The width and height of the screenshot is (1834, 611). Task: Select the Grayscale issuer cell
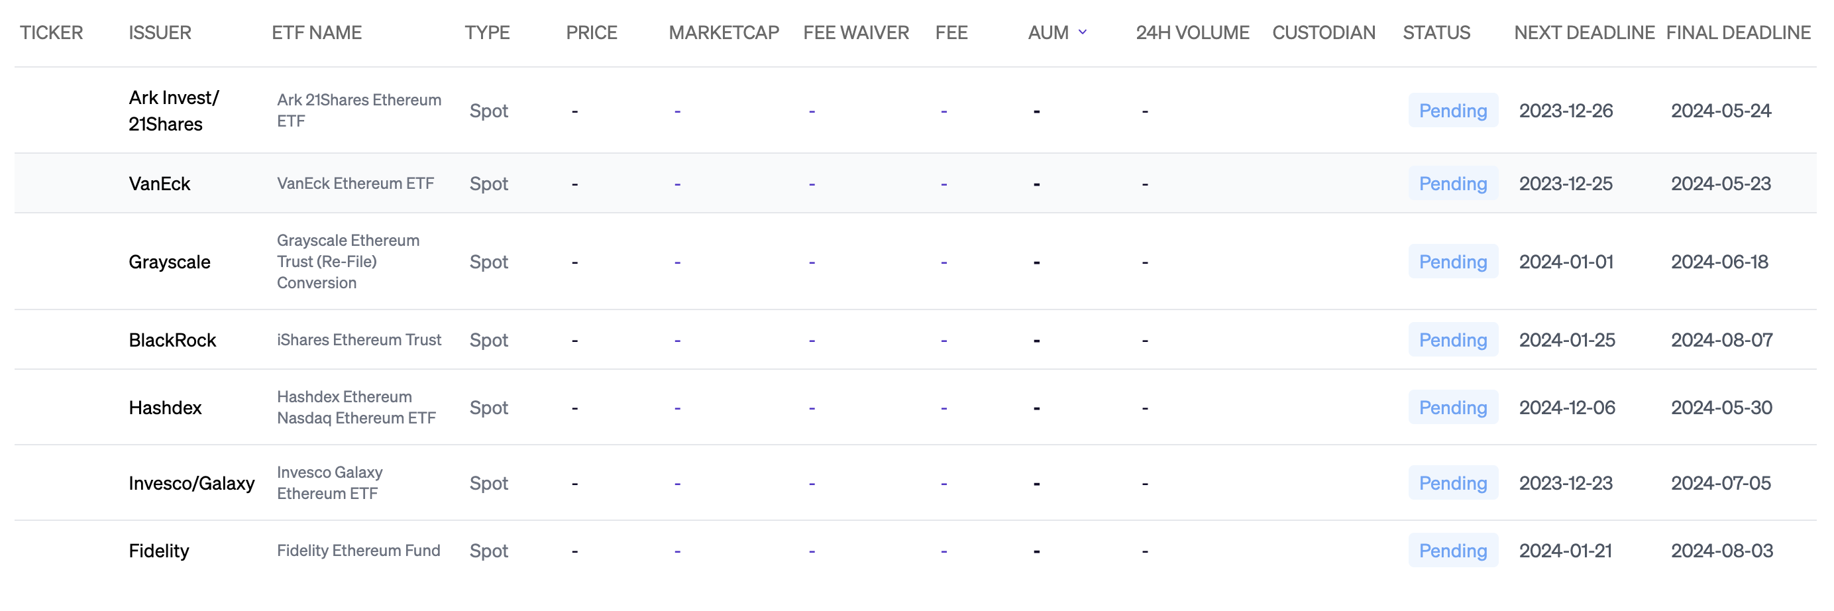pyautogui.click(x=170, y=262)
